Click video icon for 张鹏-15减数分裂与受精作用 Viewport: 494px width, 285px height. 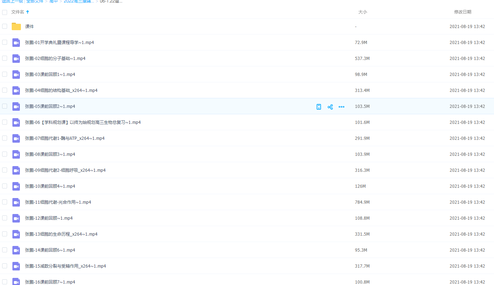point(16,266)
